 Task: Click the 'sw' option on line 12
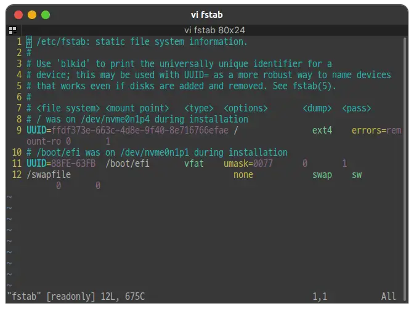point(357,175)
